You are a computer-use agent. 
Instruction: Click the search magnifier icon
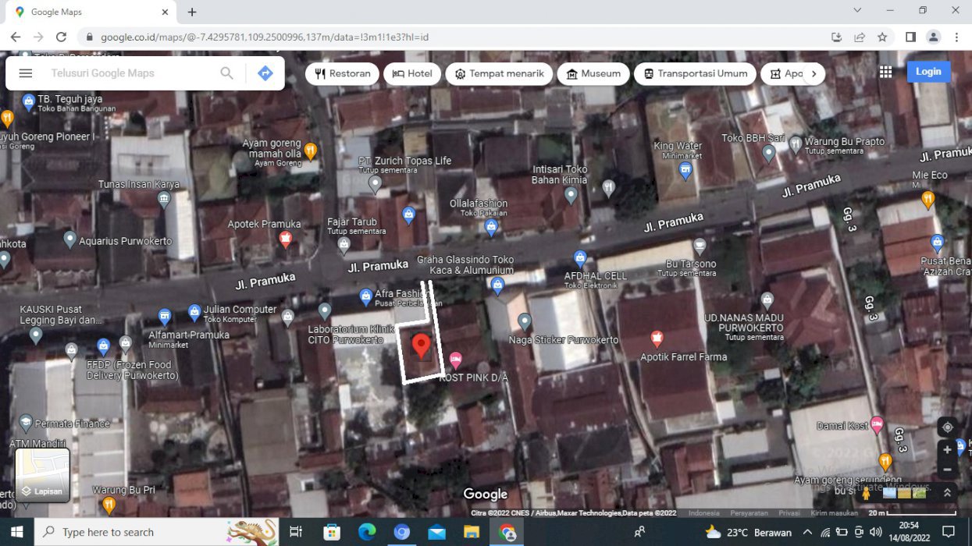[x=226, y=73]
